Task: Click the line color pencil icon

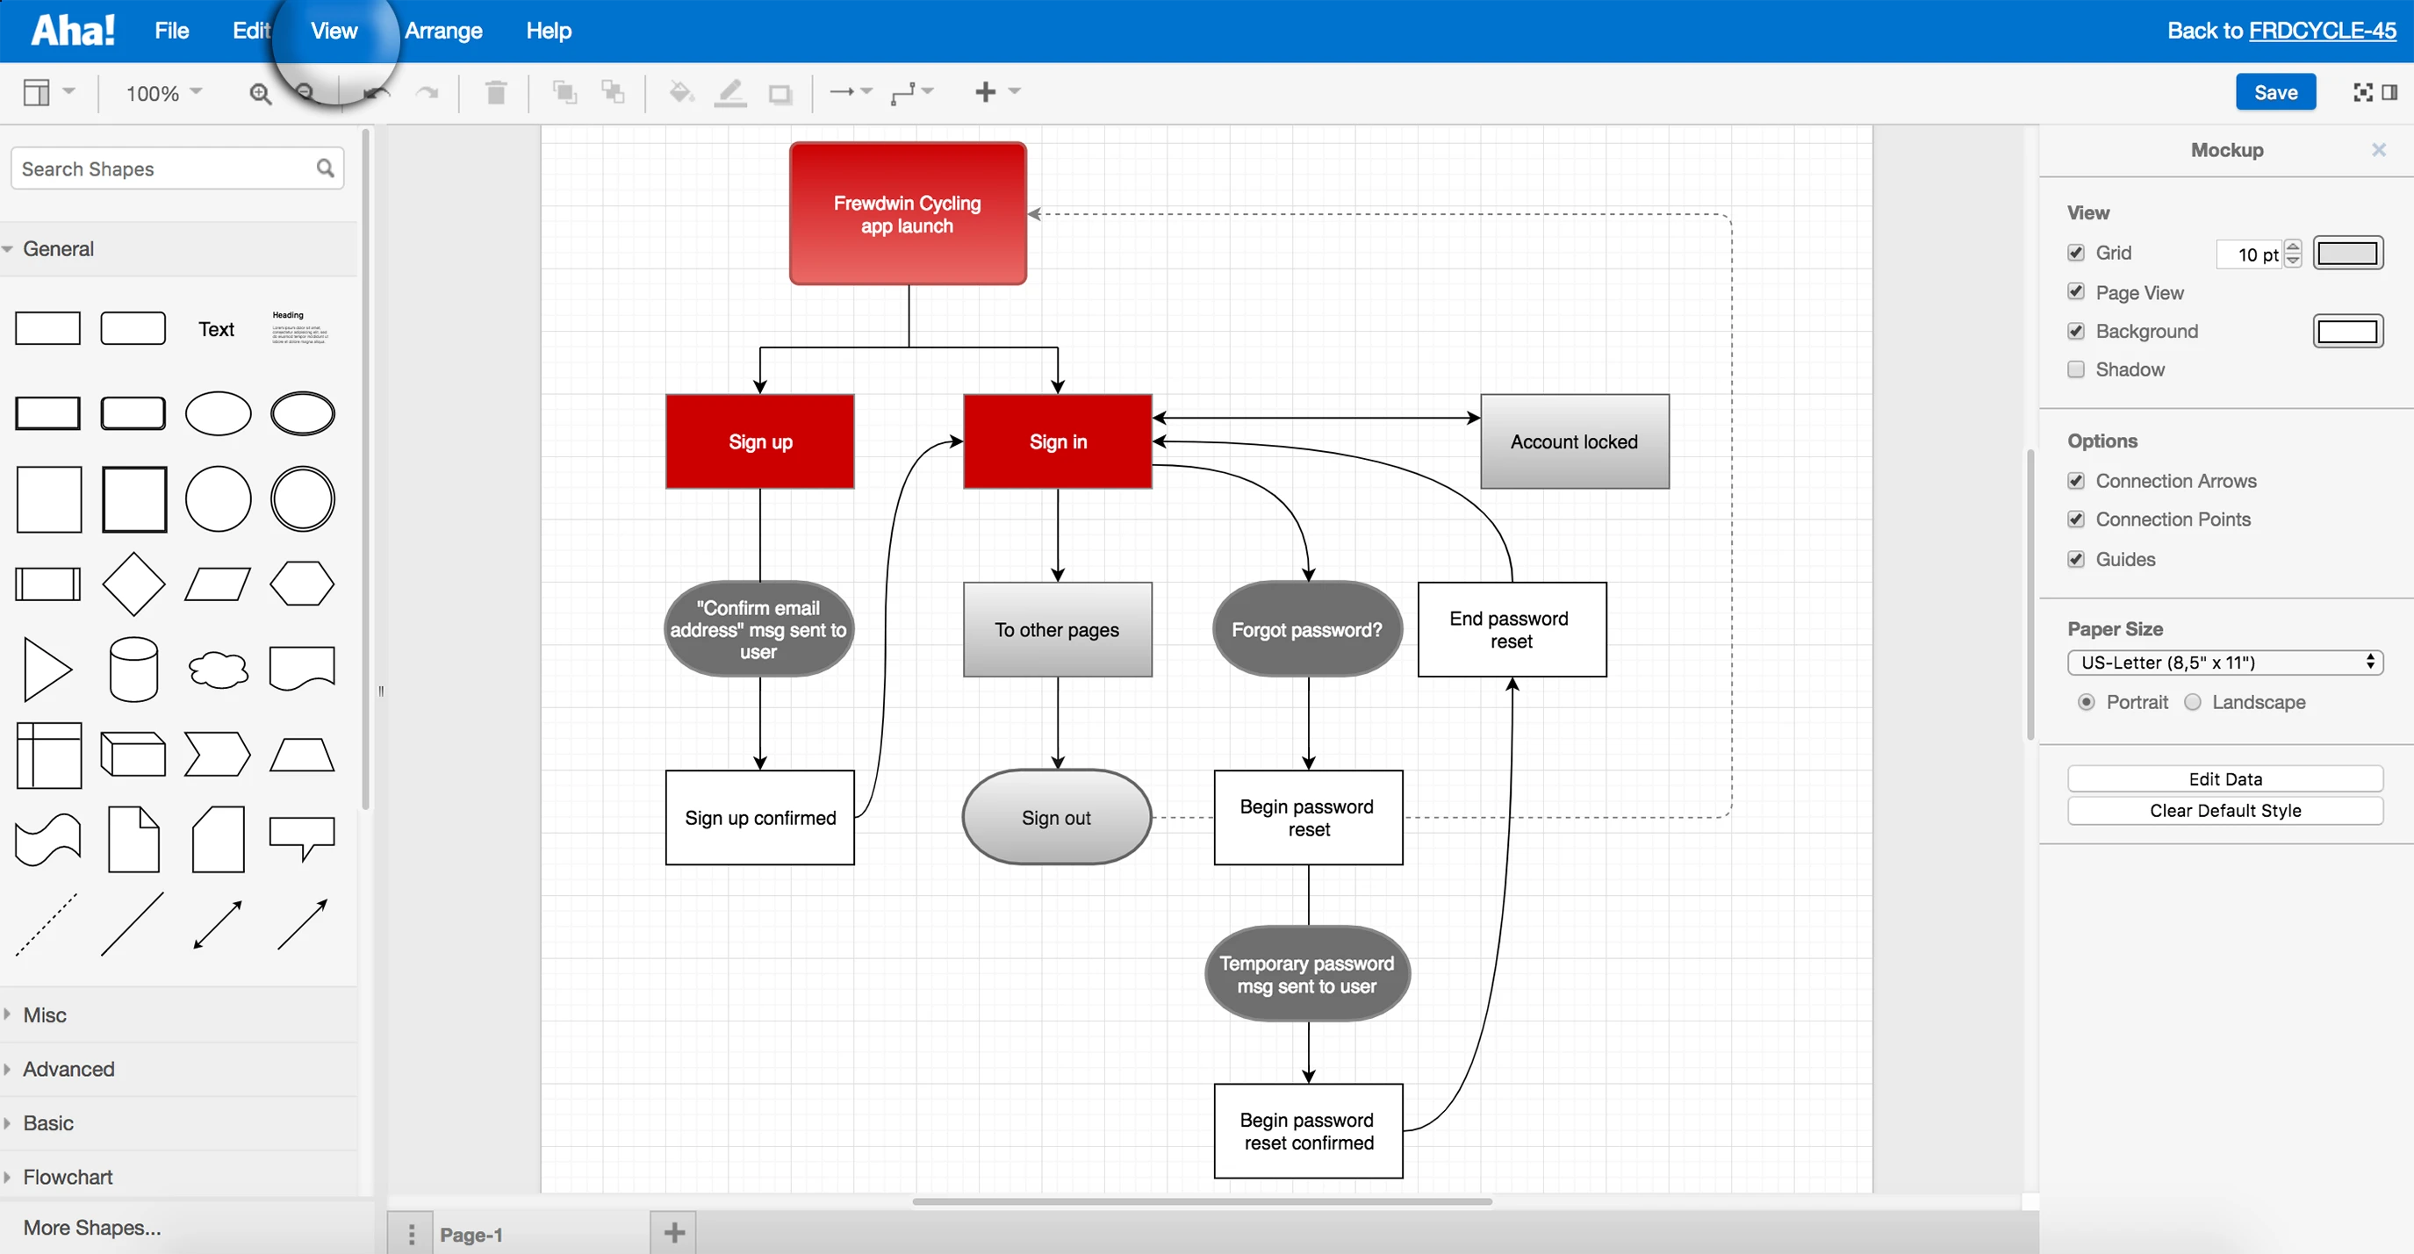Action: pyautogui.click(x=730, y=93)
